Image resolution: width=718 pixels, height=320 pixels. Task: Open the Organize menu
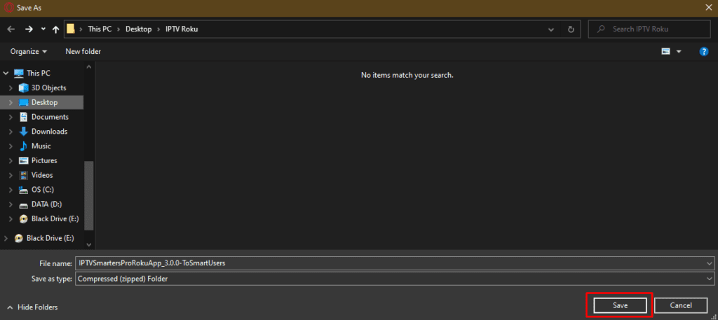click(x=29, y=52)
